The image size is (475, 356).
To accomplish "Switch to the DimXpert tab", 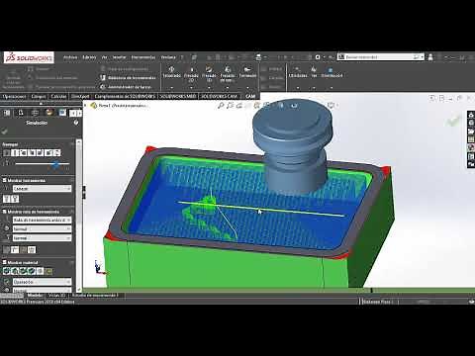I will 80,96.
